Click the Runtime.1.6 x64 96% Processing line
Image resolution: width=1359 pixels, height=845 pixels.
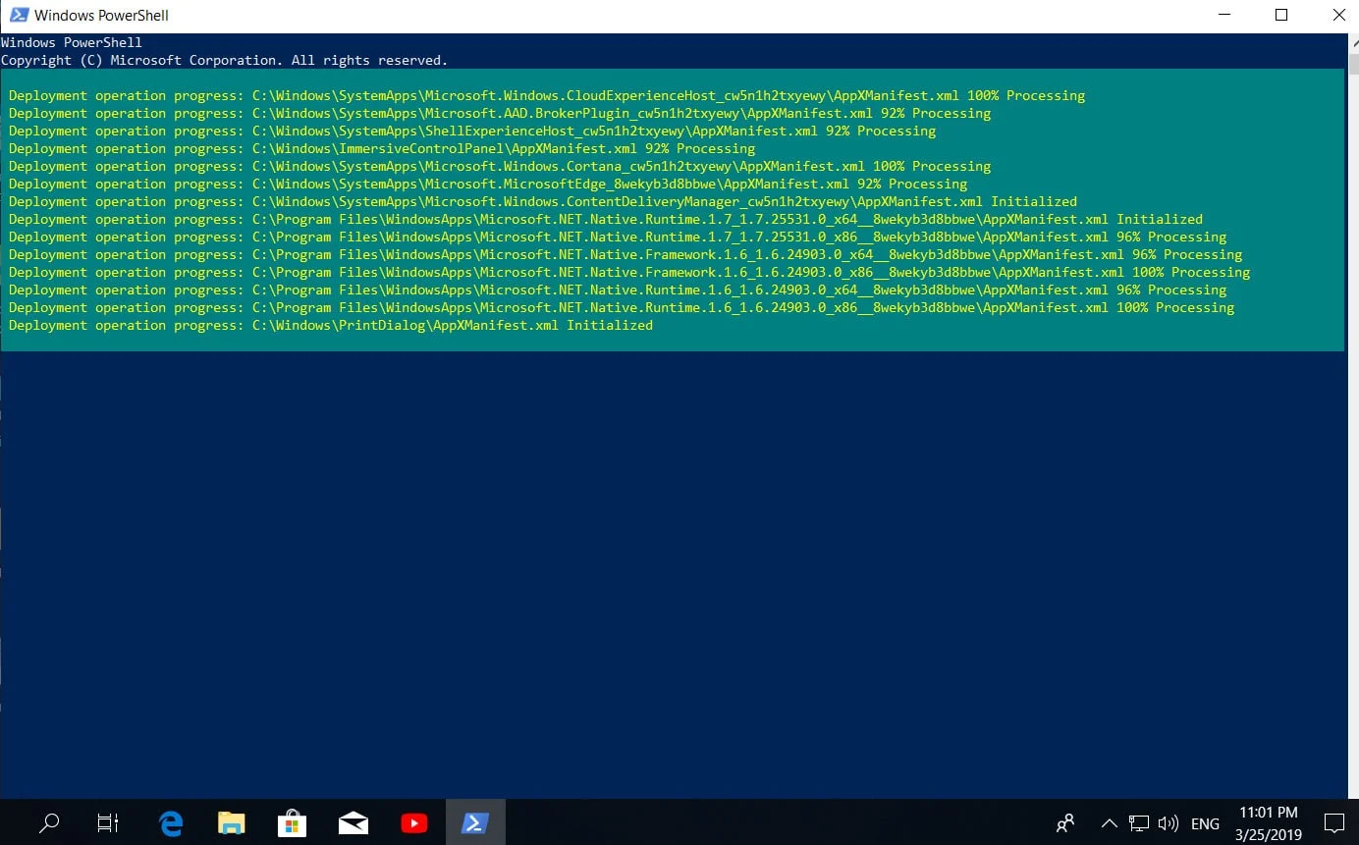click(x=618, y=290)
